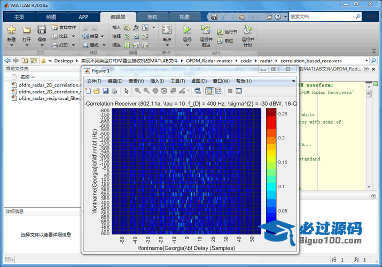The height and width of the screenshot is (267, 382).
Task: Open 文件(F) menu in Figure 1
Action: click(x=94, y=81)
